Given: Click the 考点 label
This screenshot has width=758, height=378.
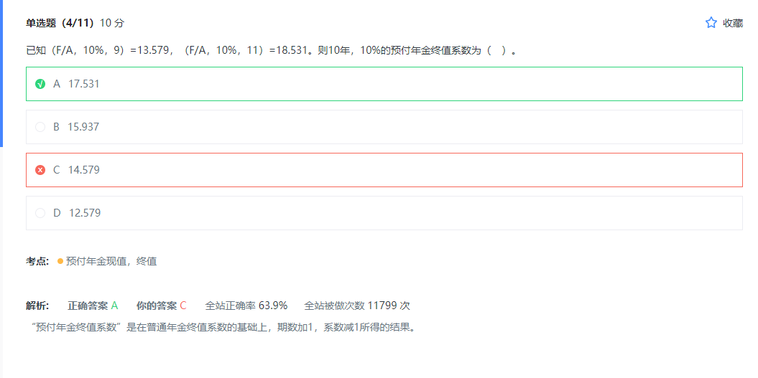Looking at the screenshot, I should [x=37, y=261].
